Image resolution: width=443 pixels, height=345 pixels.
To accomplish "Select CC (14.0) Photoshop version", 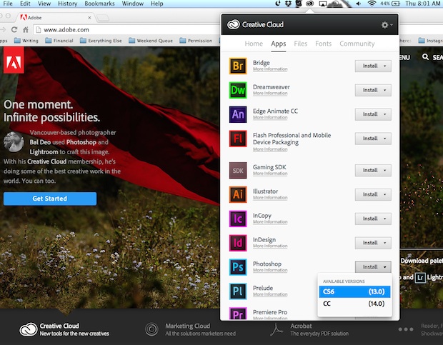I will (354, 304).
